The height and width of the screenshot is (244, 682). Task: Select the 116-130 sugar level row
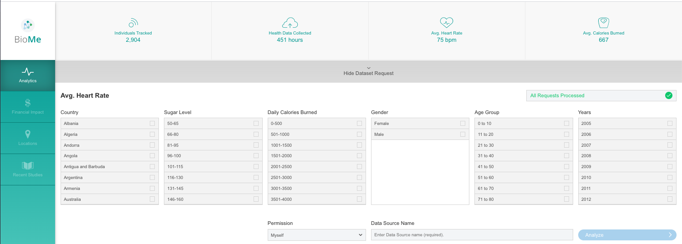click(213, 177)
